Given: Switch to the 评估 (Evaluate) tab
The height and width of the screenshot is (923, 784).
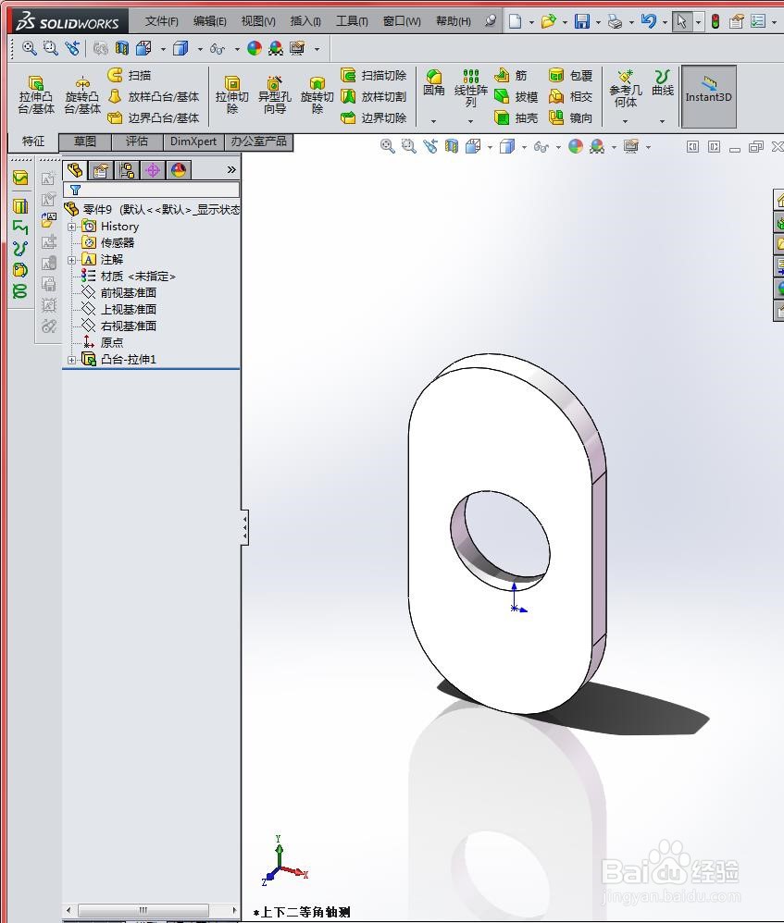Looking at the screenshot, I should pyautogui.click(x=137, y=142).
